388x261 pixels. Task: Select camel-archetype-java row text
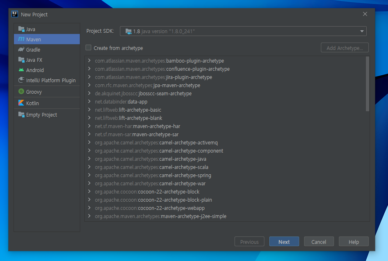pyautogui.click(x=151, y=159)
